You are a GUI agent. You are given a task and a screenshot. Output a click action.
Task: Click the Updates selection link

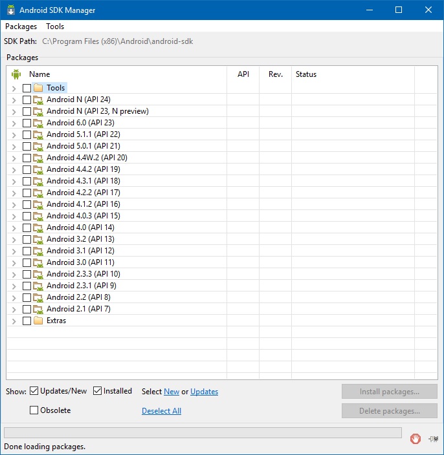click(x=205, y=392)
